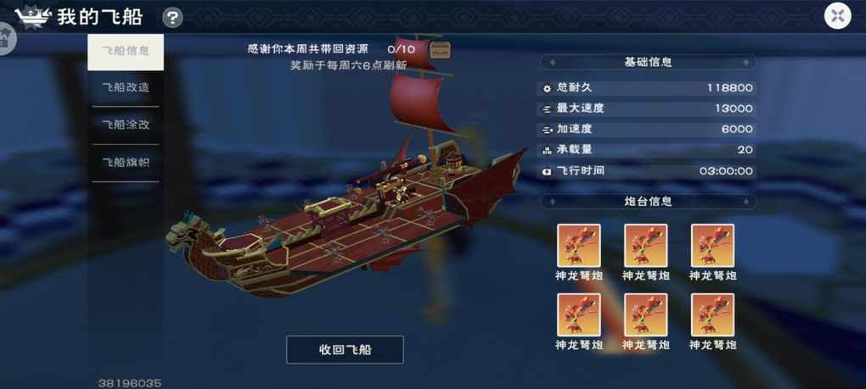Click the 总耐久 durability gear icon
Viewport: 866px width, 389px height.
(547, 88)
